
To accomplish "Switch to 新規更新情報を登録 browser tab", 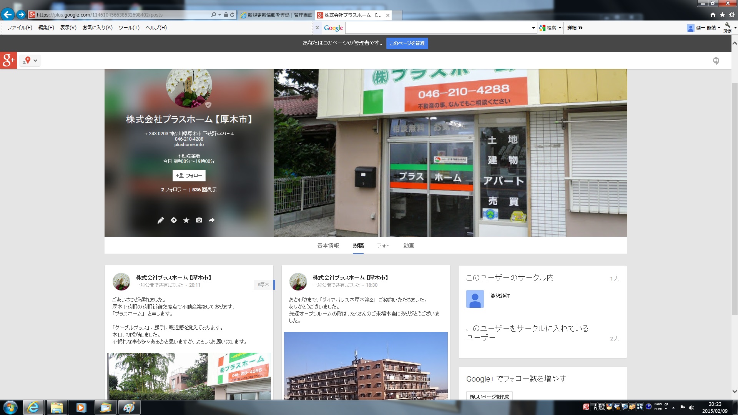I will point(276,15).
